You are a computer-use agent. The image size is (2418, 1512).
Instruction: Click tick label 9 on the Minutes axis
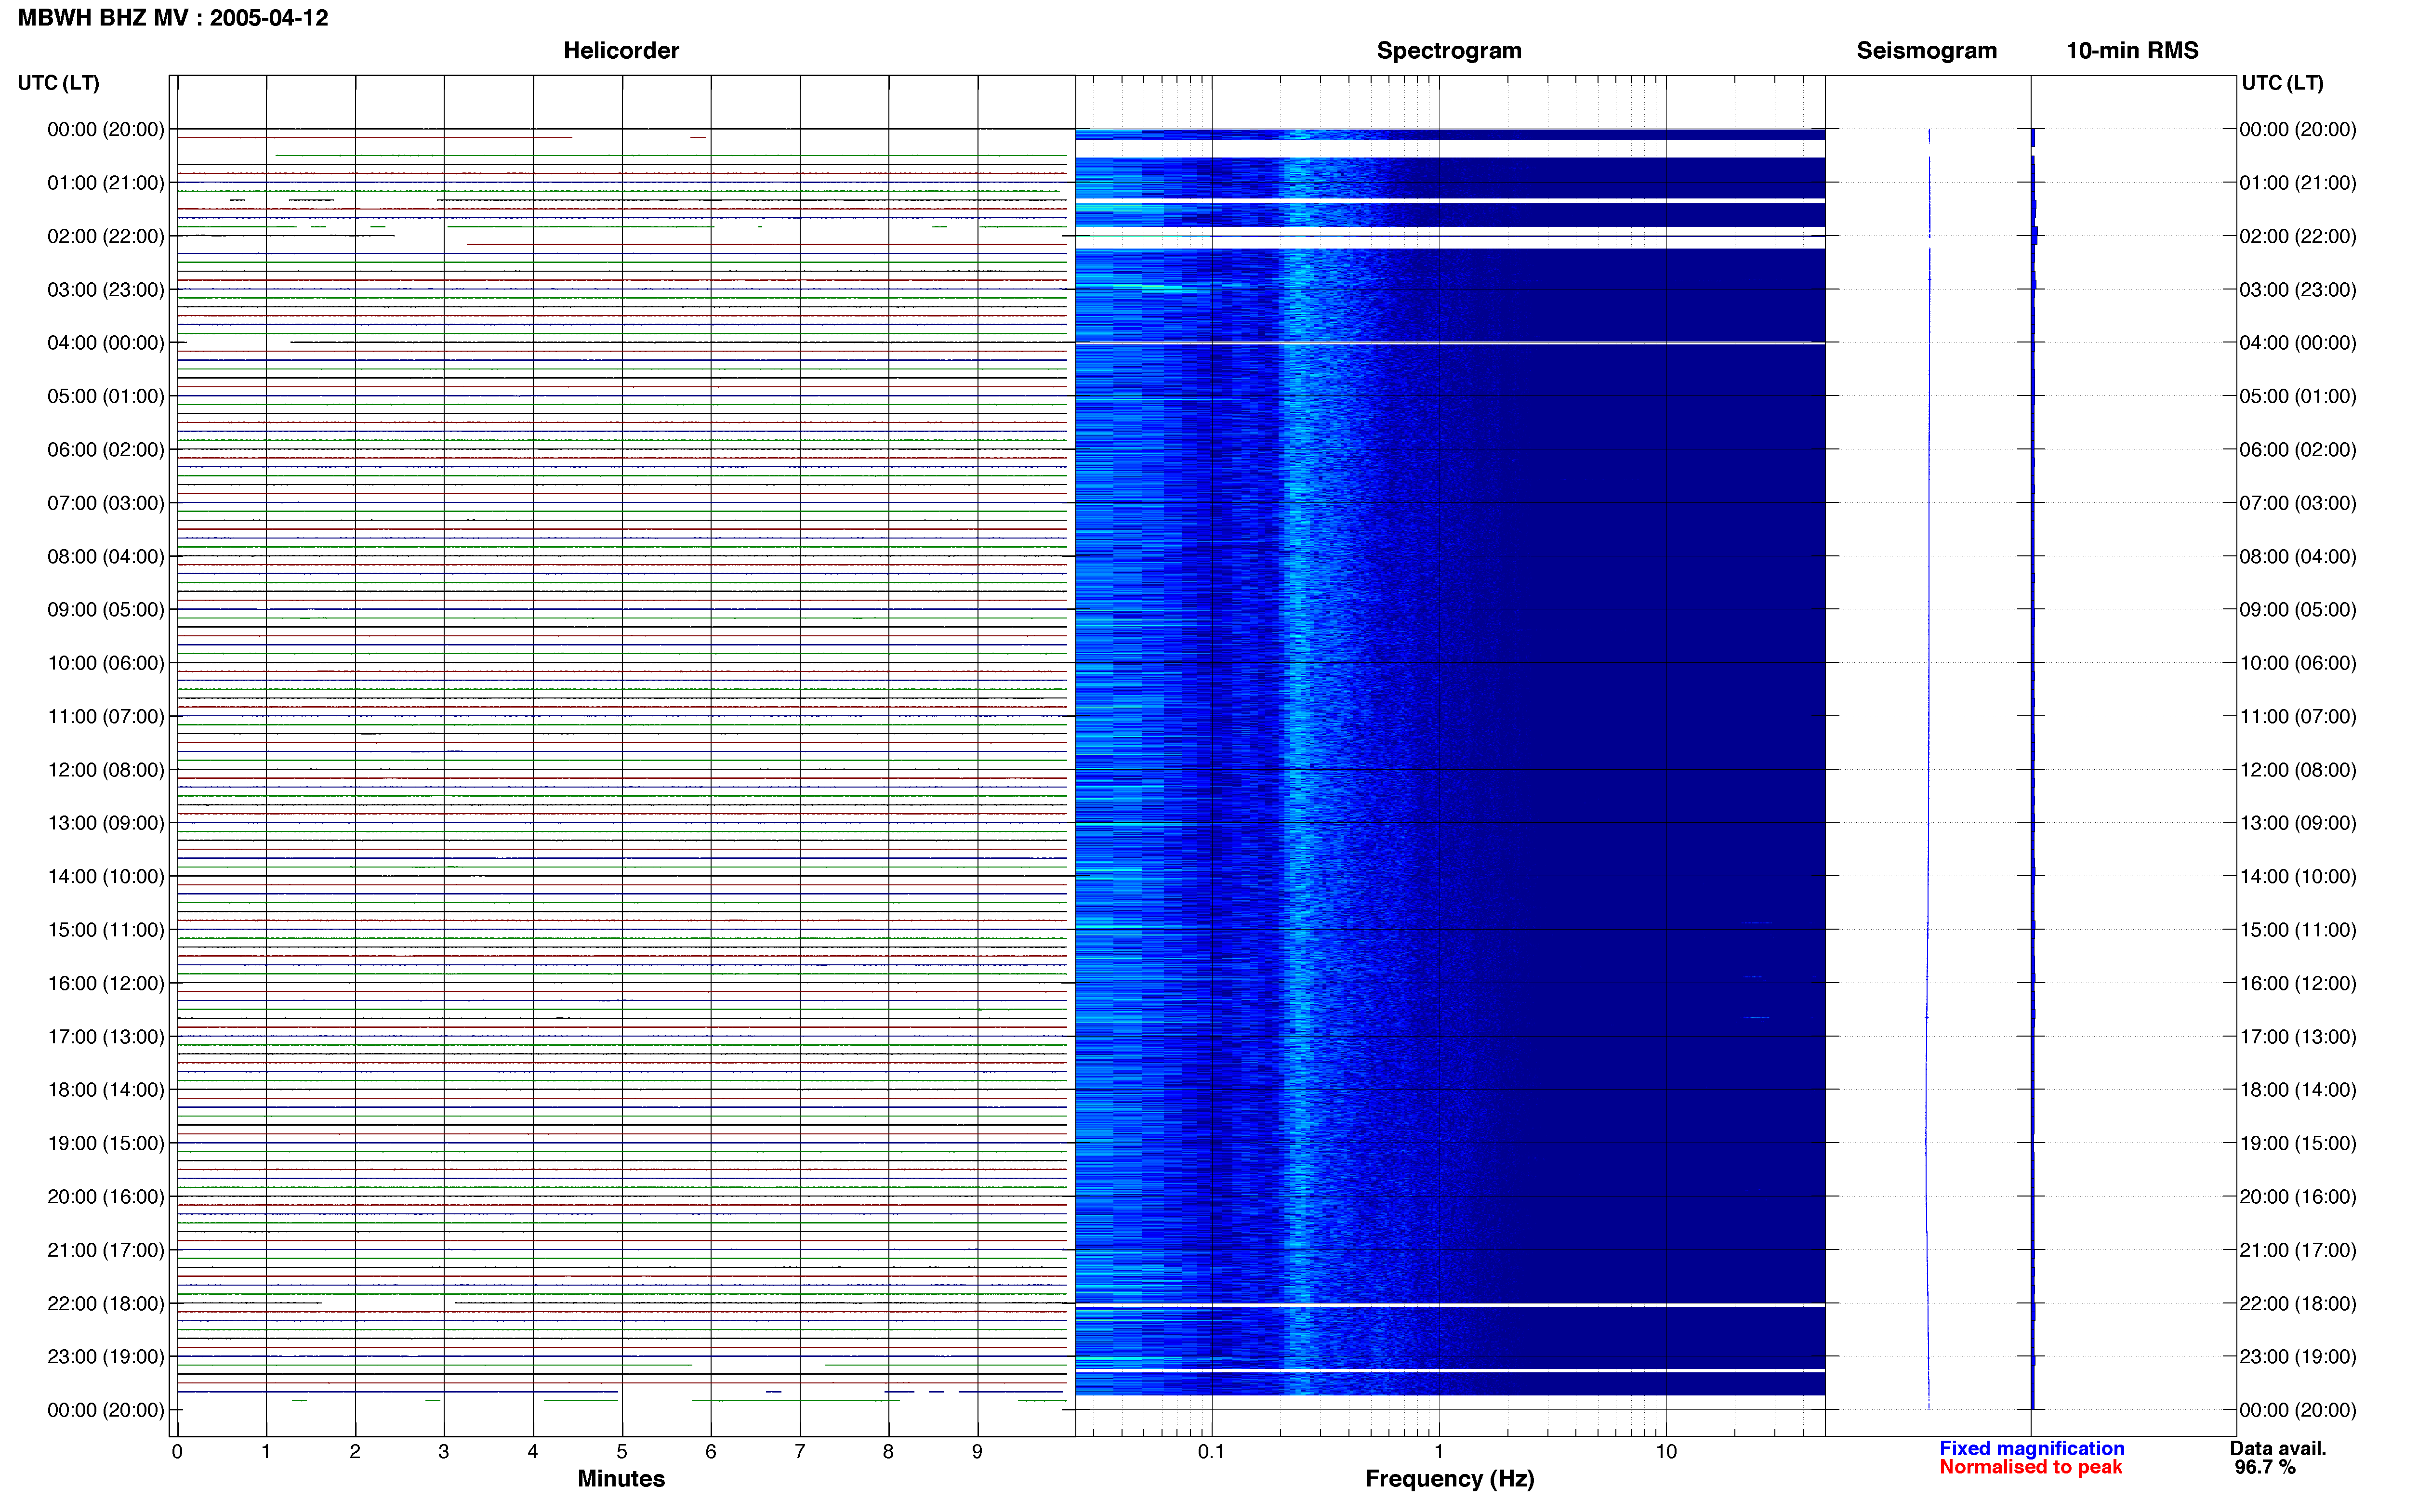click(978, 1452)
